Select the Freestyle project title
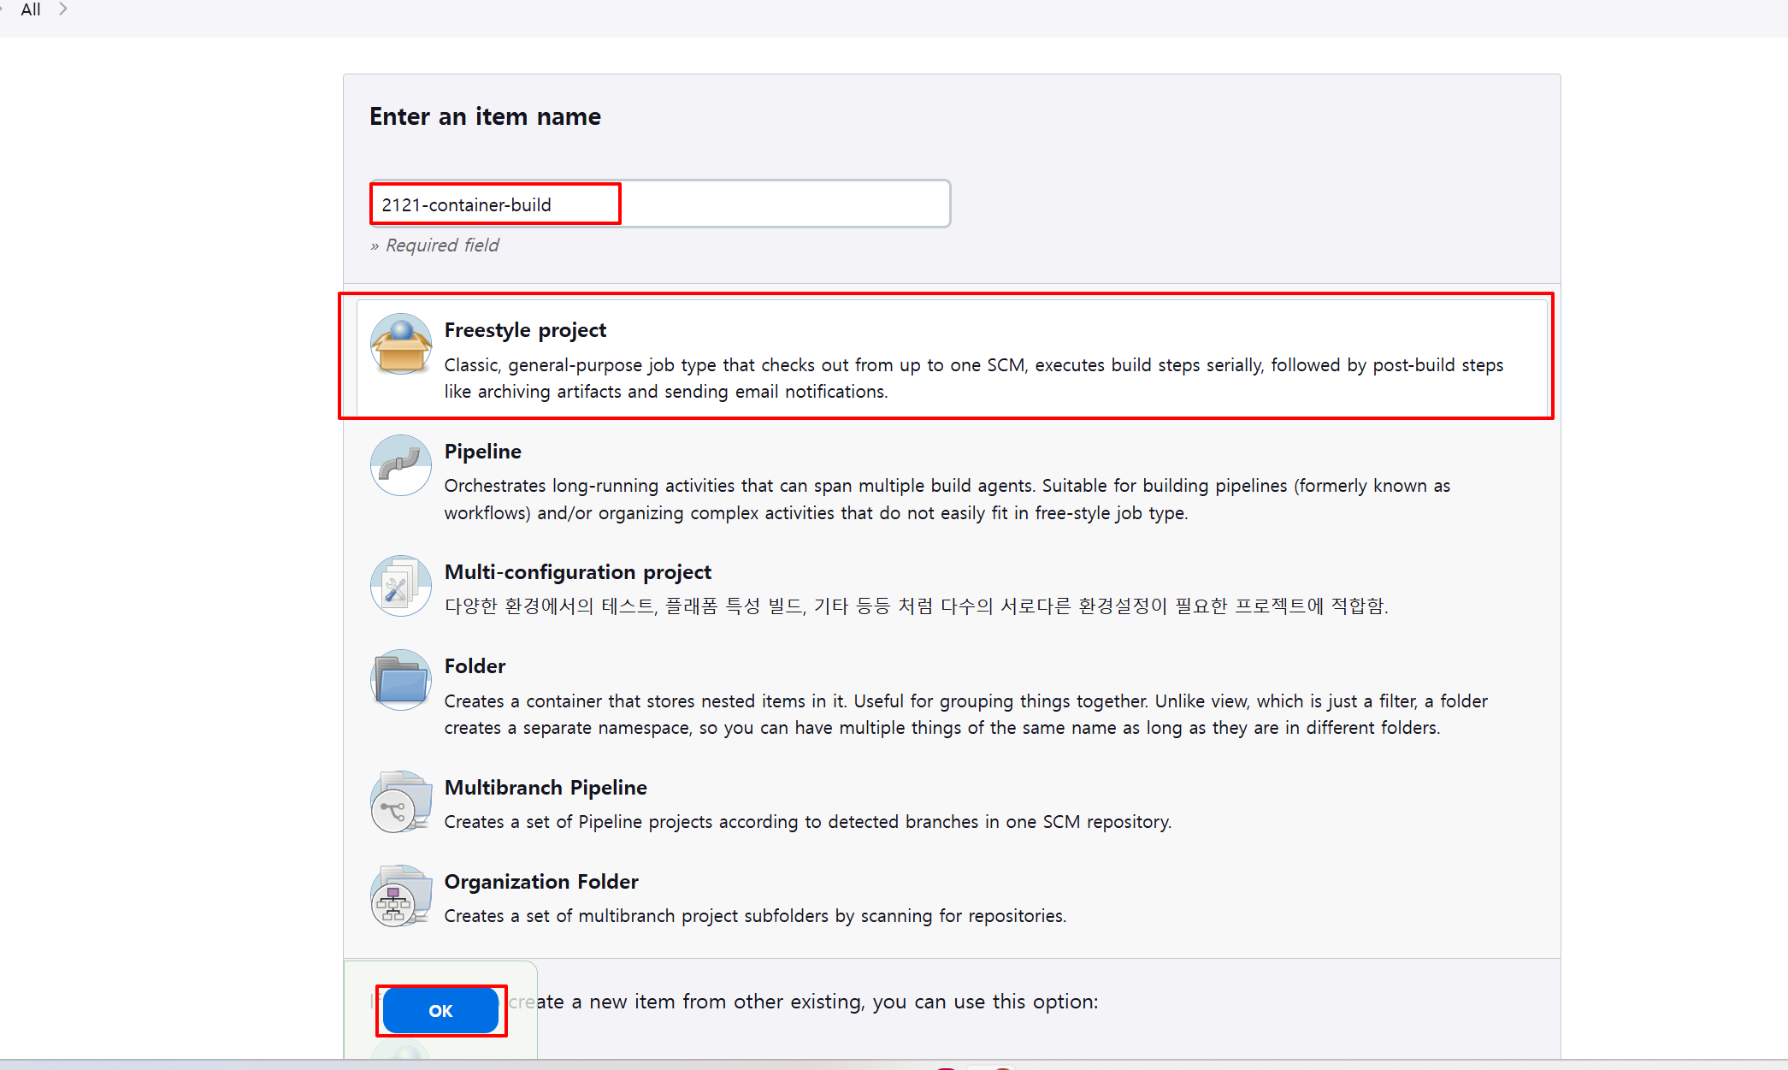Image resolution: width=1788 pixels, height=1070 pixels. [x=524, y=330]
